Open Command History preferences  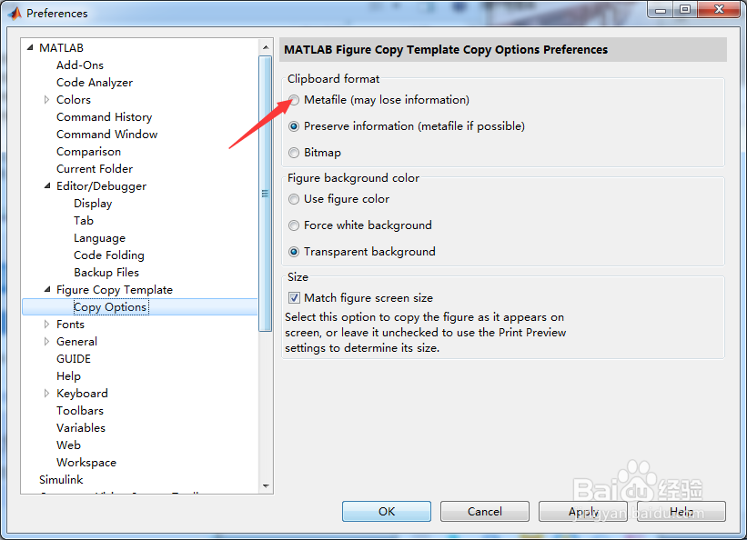click(x=105, y=117)
